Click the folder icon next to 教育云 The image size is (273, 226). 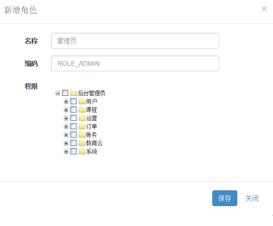coord(82,143)
